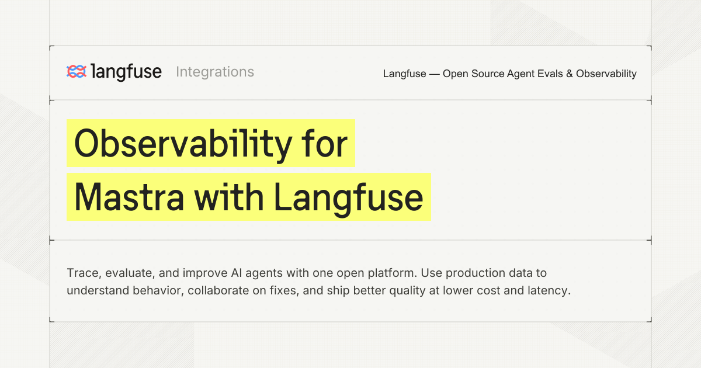Click the description line starting 'understand behavior, collaborate'
Viewport: 701px width, 368px height.
tap(318, 290)
